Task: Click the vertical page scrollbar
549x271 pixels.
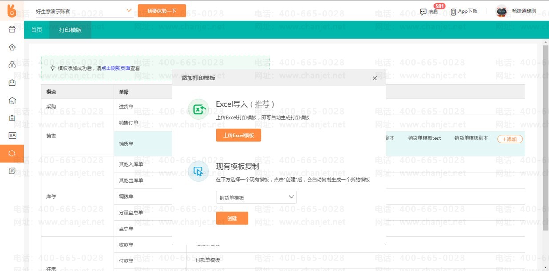Action: tap(545, 138)
